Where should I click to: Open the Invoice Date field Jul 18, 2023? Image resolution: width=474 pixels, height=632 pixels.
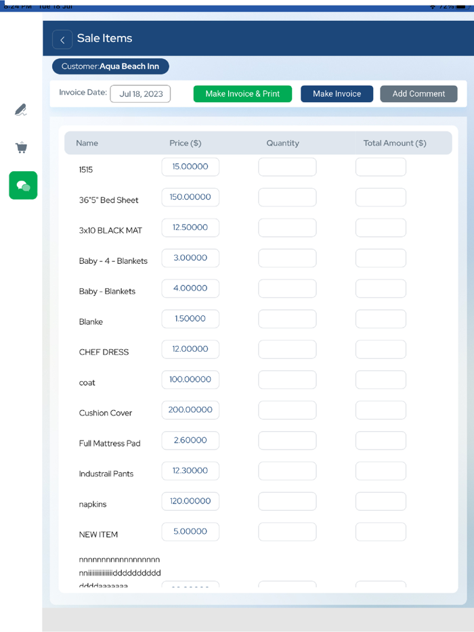pyautogui.click(x=140, y=94)
